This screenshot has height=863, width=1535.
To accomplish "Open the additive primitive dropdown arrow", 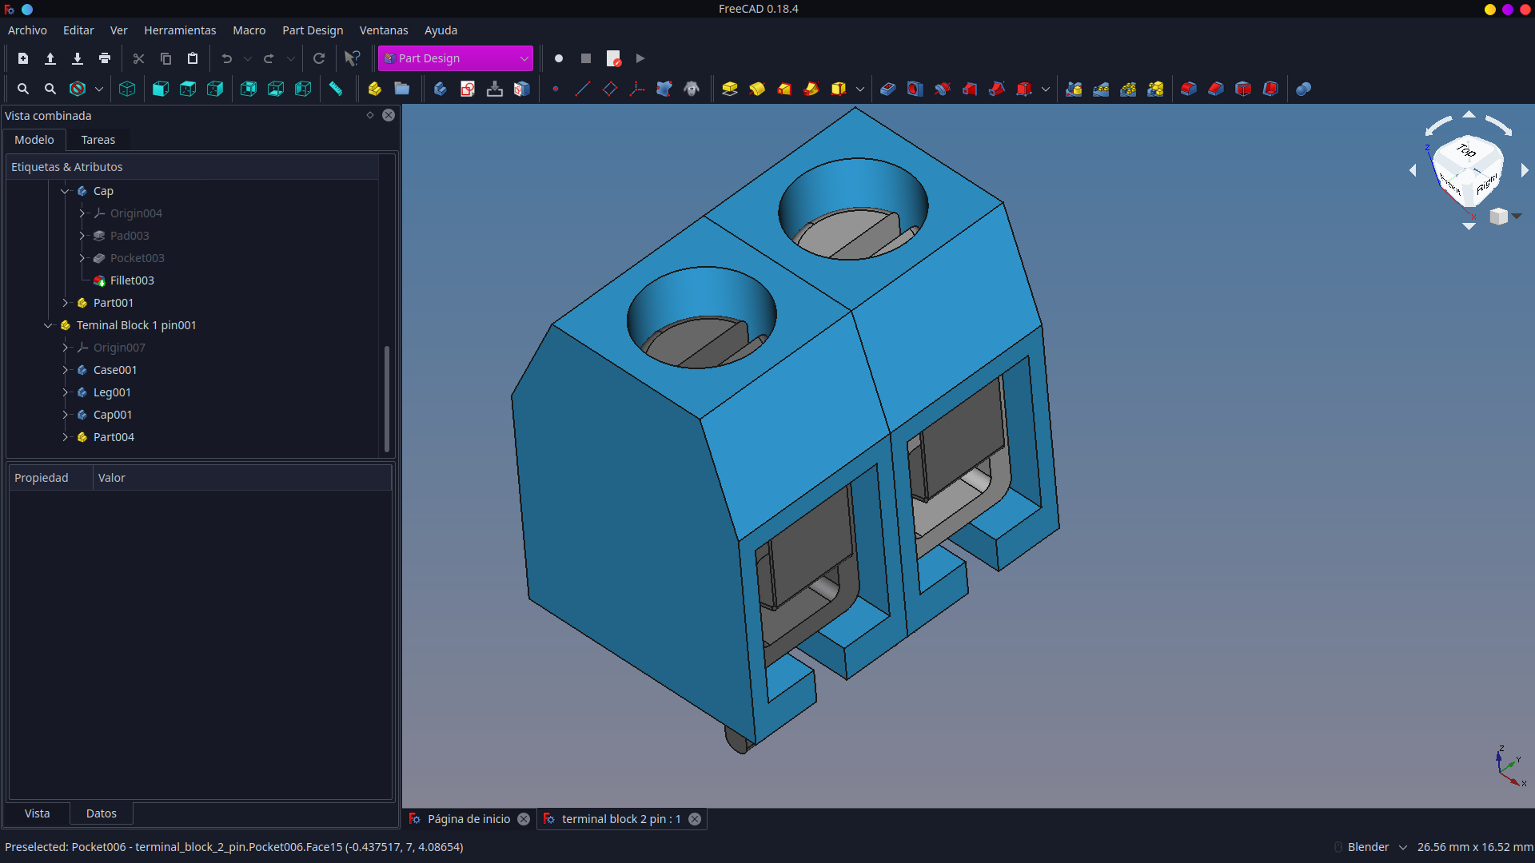I will point(860,89).
